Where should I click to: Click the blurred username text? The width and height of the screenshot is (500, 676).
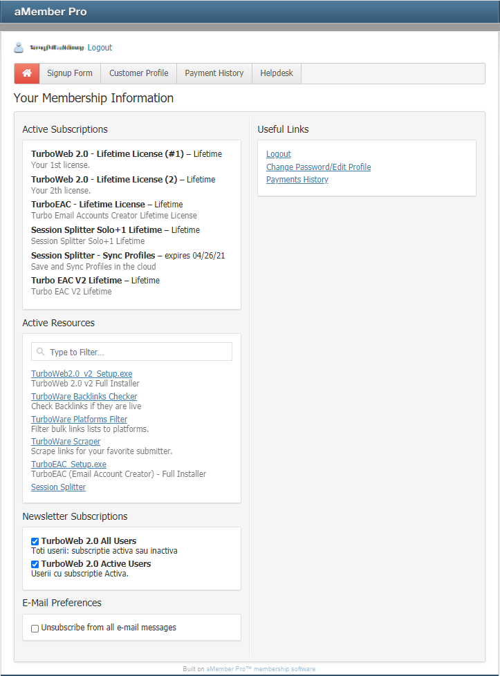[x=57, y=48]
